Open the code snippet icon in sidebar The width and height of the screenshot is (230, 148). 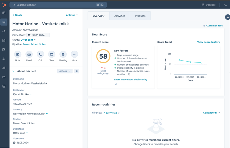pos(4,86)
